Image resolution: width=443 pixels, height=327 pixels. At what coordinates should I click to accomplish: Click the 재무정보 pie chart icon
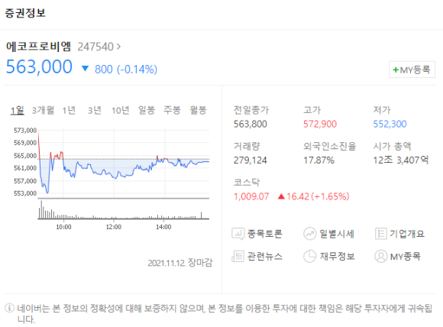[x=309, y=257]
